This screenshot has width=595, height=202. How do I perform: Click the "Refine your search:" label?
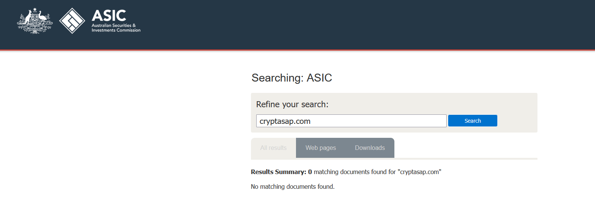point(292,105)
